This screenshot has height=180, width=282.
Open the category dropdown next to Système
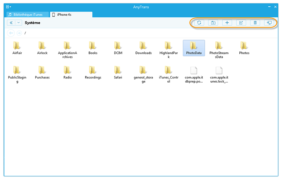[x=19, y=23]
